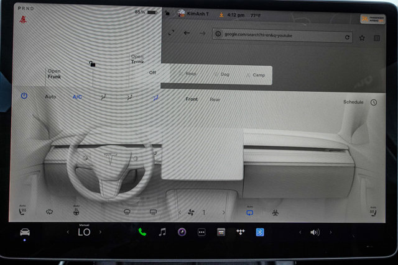This screenshot has width=398, height=265.
Task: Toggle air recirculation mode
Action: click(x=250, y=212)
